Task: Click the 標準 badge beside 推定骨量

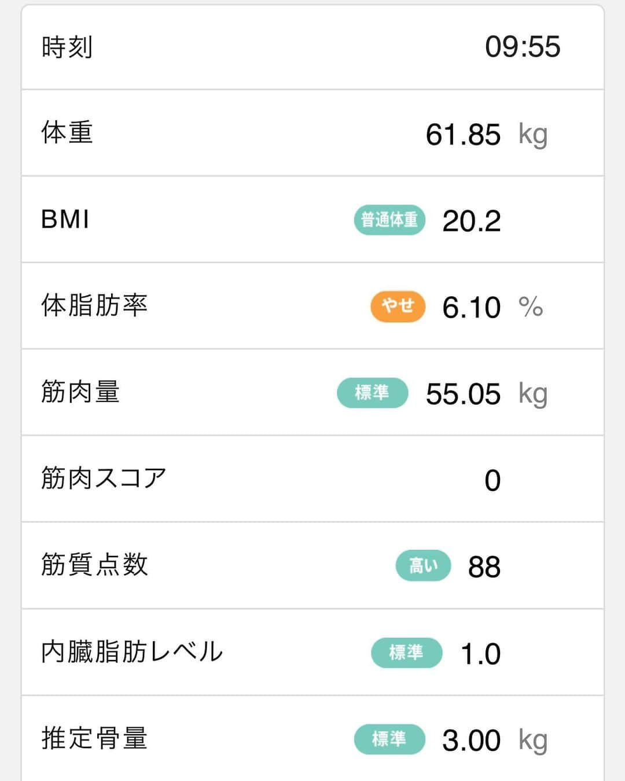Action: tap(389, 739)
